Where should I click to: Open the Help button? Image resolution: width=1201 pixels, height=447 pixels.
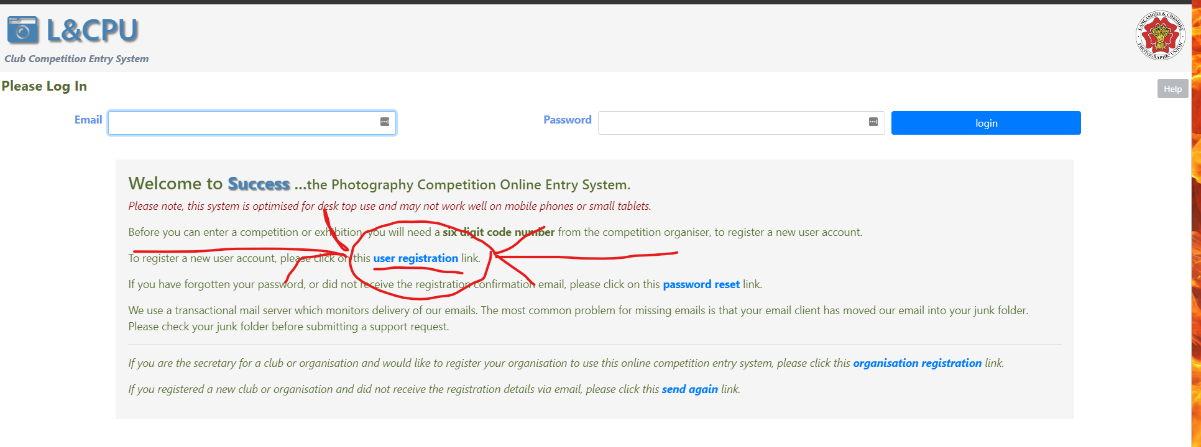click(1172, 89)
